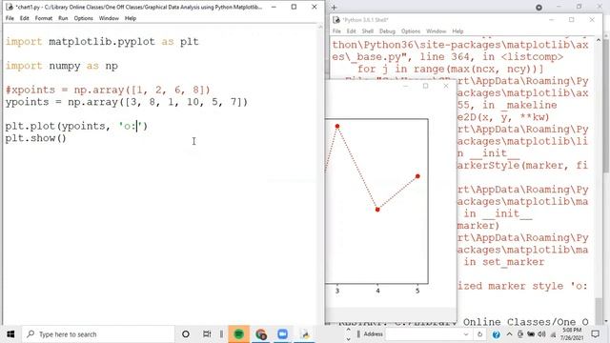Viewport: 610px width, 343px height.
Task: Click the Address toolbar refresh button
Action: pyautogui.click(x=479, y=334)
